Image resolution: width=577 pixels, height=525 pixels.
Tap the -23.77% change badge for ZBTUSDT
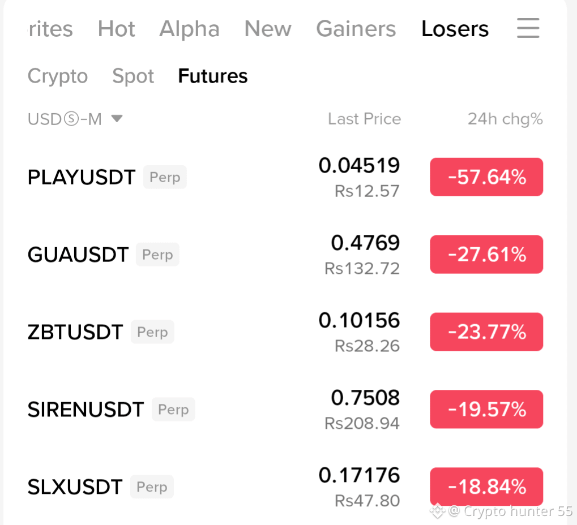(x=486, y=332)
